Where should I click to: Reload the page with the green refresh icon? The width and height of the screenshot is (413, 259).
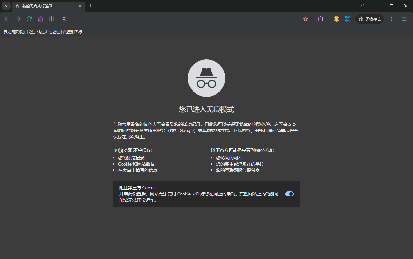(x=29, y=19)
